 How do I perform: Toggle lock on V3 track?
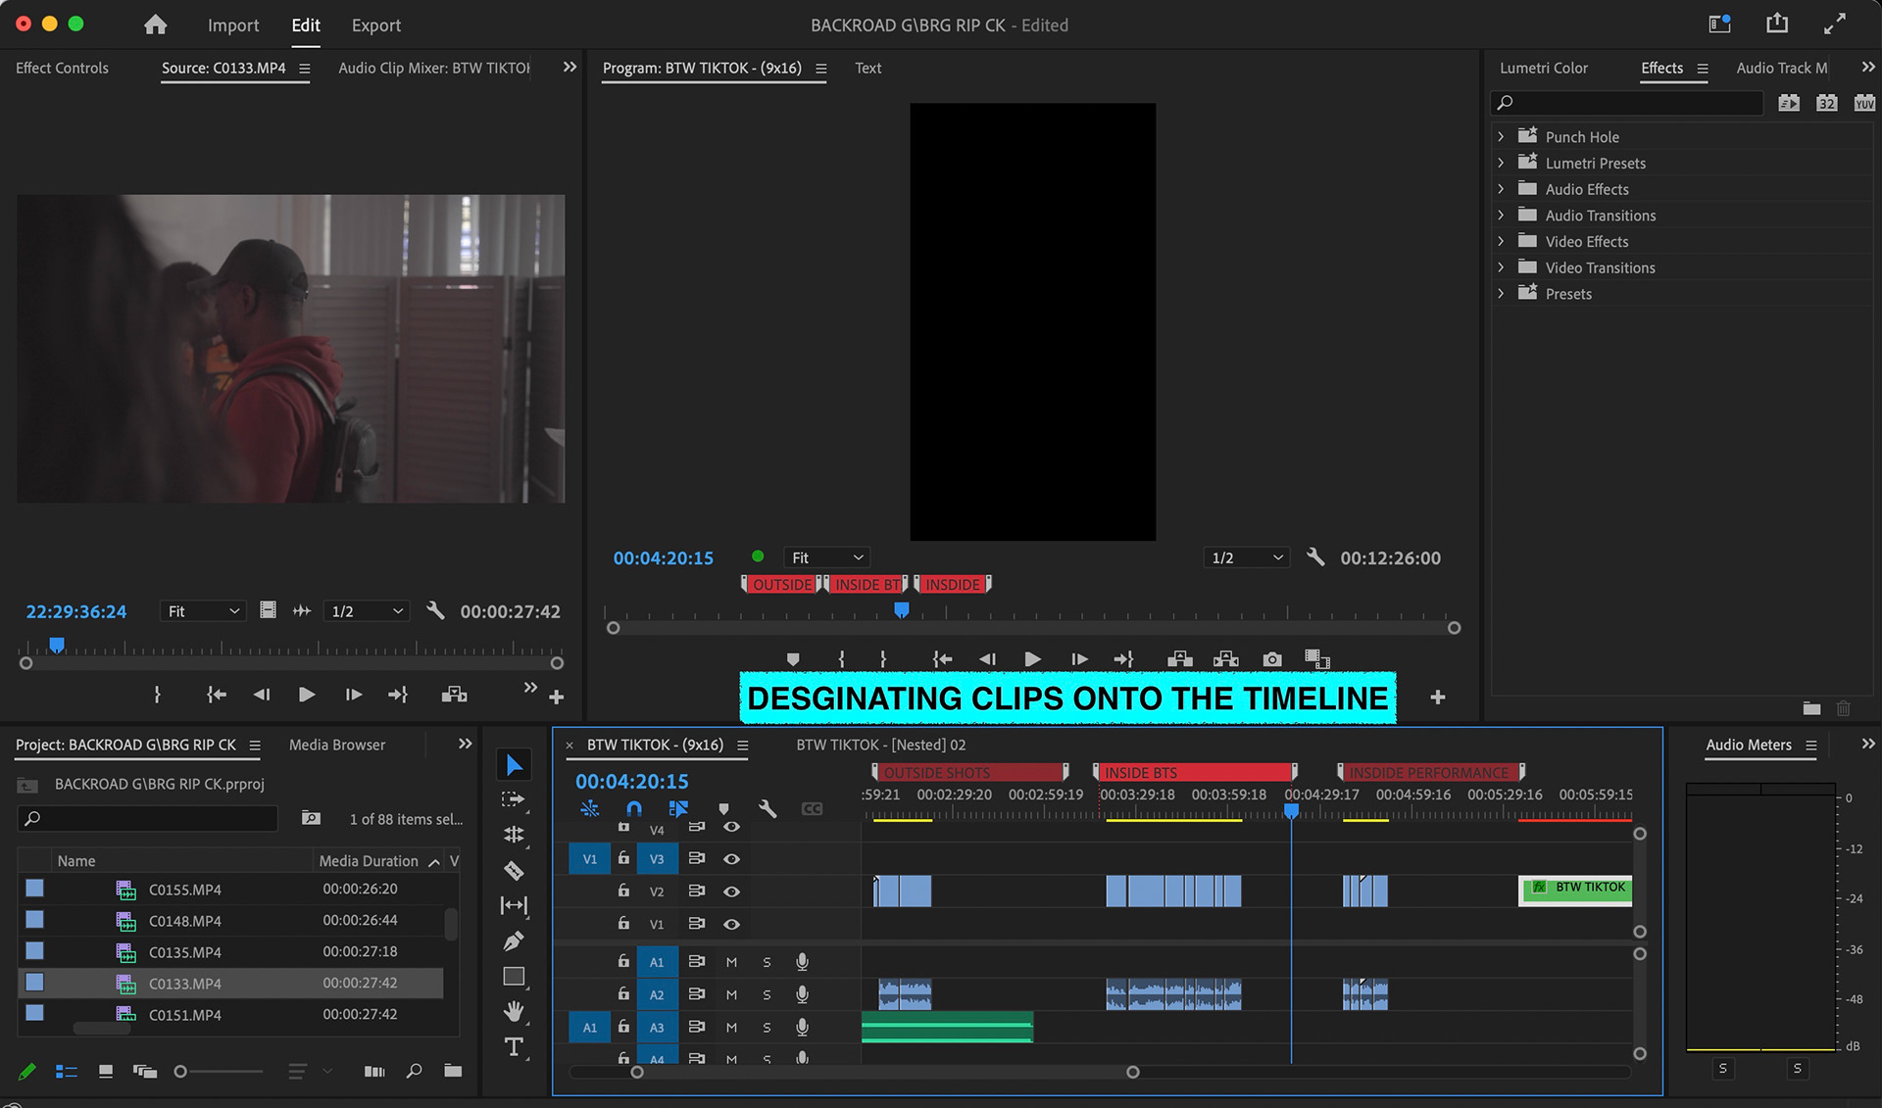(x=623, y=858)
